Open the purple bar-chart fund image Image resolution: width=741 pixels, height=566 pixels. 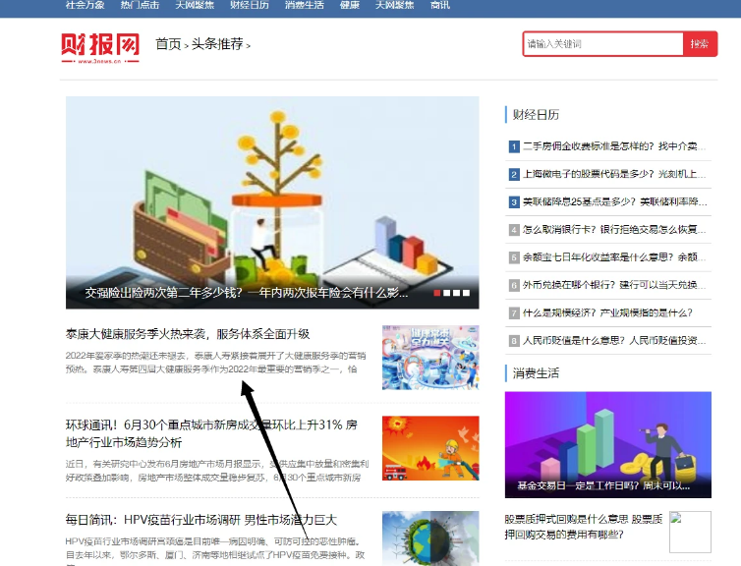(x=608, y=444)
